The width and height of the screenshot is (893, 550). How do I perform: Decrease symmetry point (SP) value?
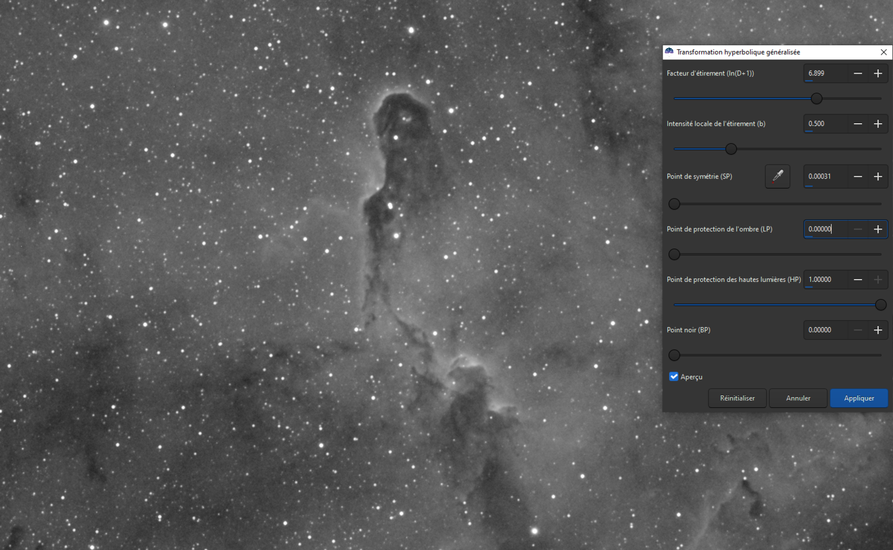pyautogui.click(x=858, y=177)
